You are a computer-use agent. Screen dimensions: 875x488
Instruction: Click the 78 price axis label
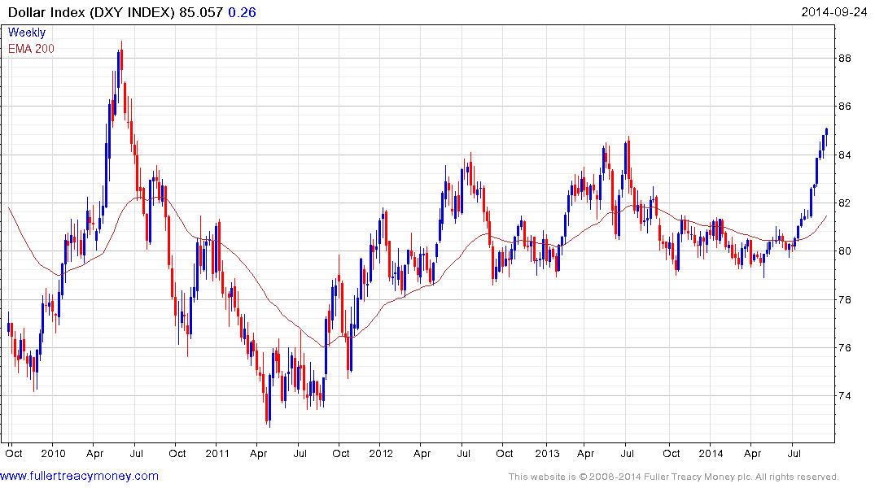tap(845, 299)
